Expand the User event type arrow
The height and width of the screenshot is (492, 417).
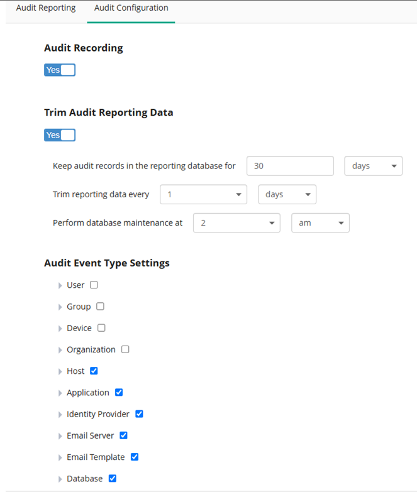(x=60, y=285)
